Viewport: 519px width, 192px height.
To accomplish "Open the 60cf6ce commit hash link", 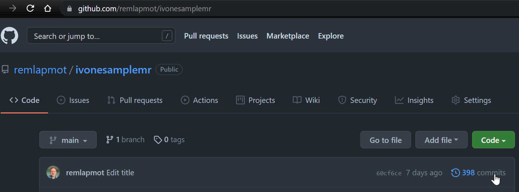I will [x=389, y=173].
